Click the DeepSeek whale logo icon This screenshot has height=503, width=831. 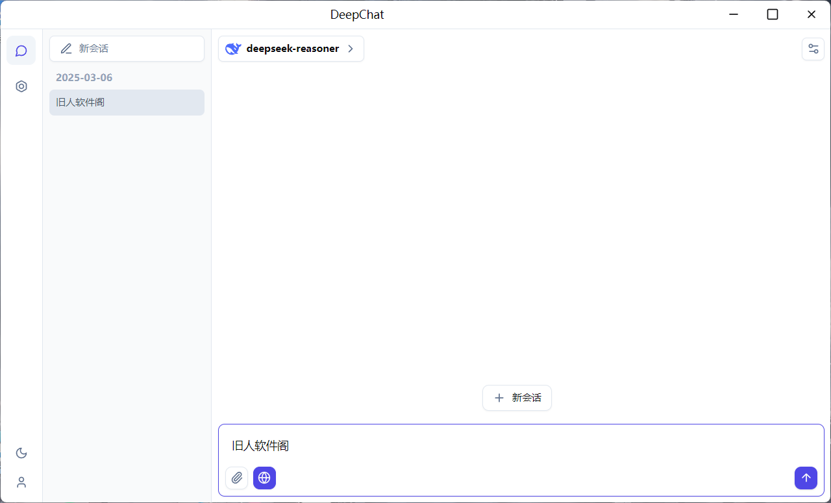233,49
